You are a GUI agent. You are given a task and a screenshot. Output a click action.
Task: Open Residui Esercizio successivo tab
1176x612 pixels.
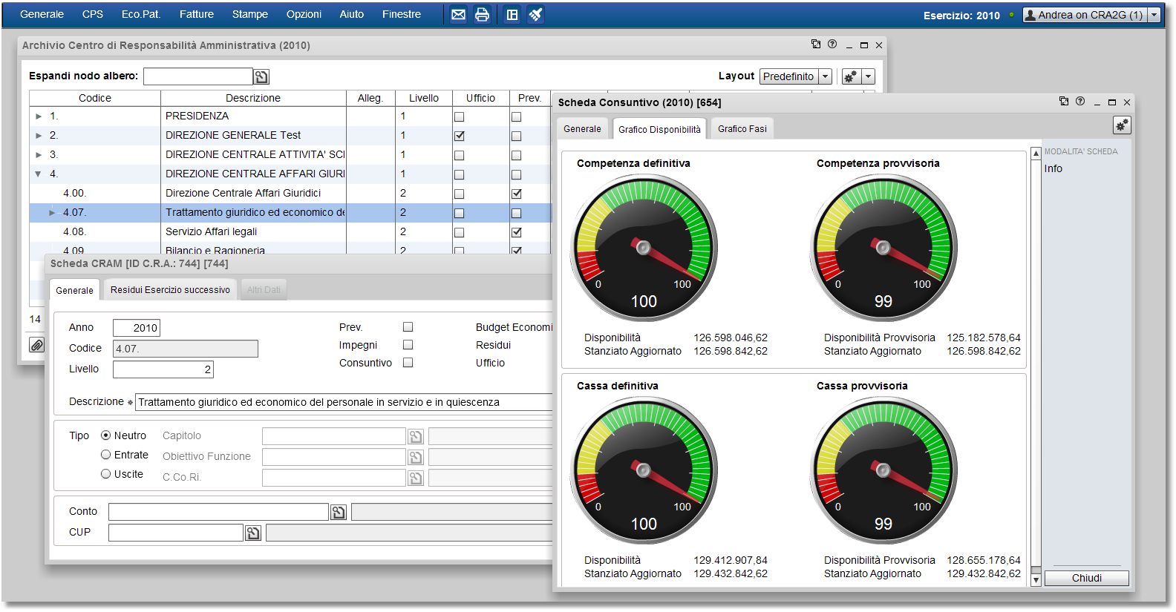click(170, 290)
